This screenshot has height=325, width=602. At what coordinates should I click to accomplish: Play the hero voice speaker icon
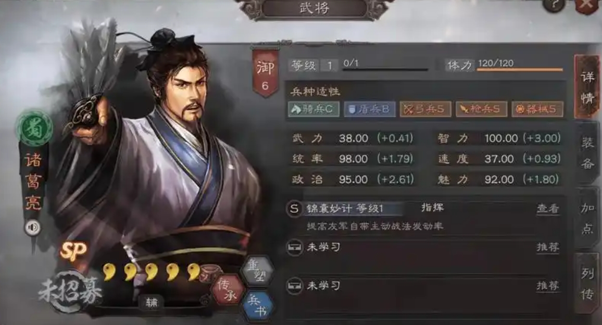[x=33, y=228]
